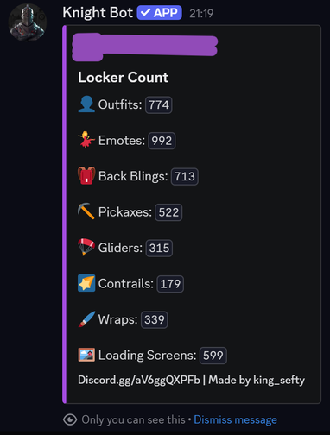Click the Knight Bot avatar image

28,22
